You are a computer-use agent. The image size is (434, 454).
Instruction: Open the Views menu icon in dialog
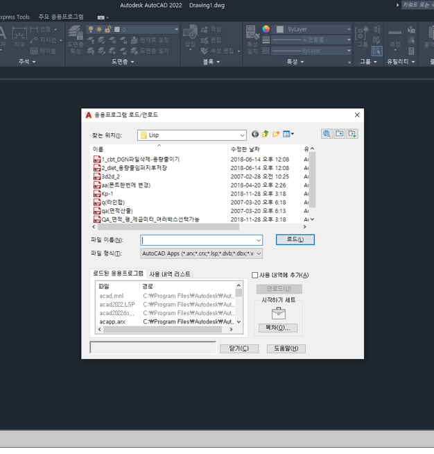pyautogui.click(x=288, y=134)
